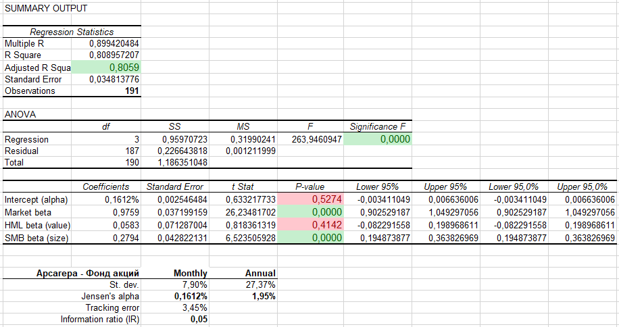Viewport: 619px width, 327px height.
Task: Select the HML beta (value) row label
Action: click(x=37, y=225)
